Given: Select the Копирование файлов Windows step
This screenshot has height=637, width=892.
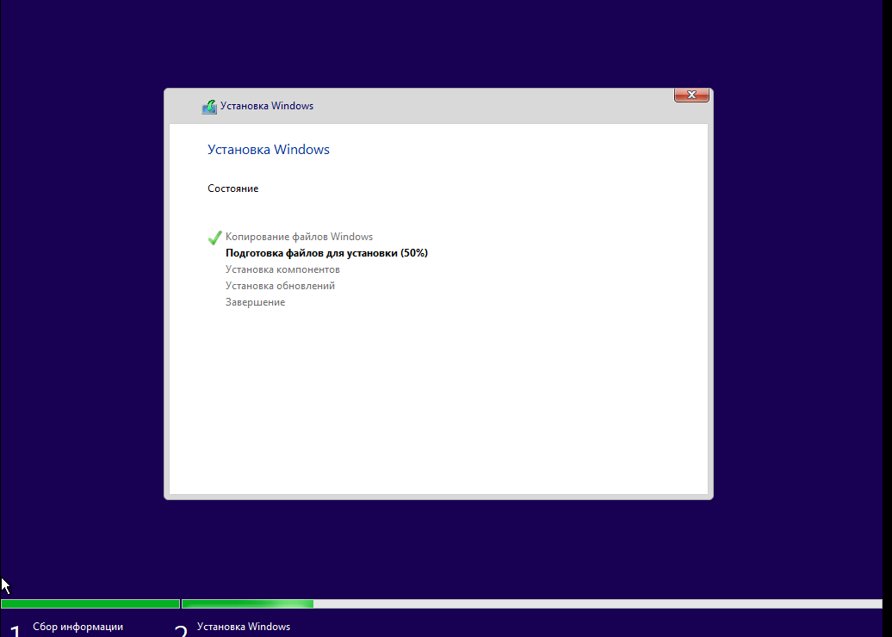Looking at the screenshot, I should point(300,237).
